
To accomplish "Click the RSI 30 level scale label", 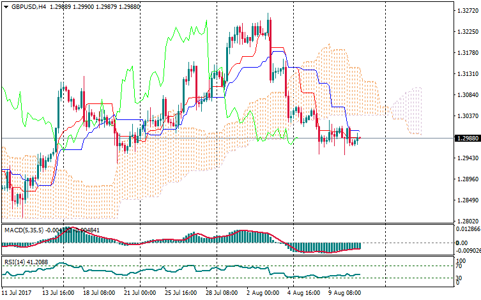I will (460, 279).
